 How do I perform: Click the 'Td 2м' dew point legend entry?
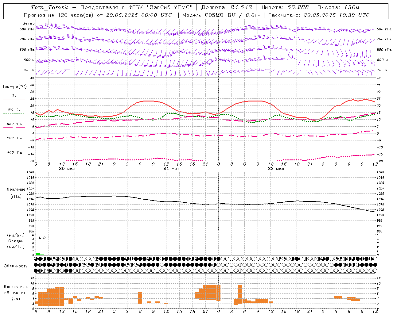14,110
